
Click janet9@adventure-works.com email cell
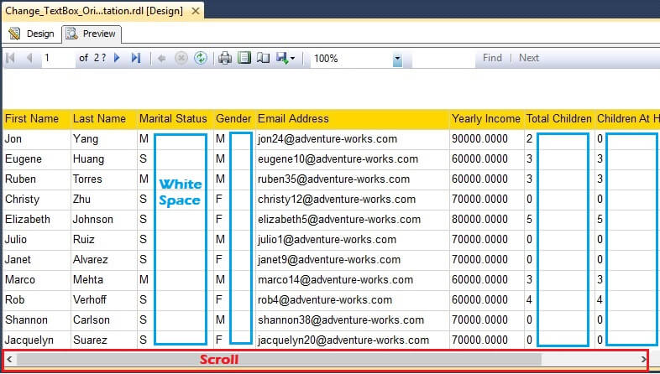coord(353,260)
